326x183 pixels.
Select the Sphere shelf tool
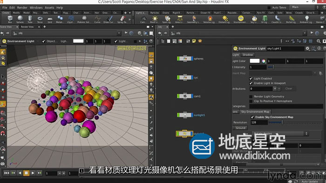[20, 19]
